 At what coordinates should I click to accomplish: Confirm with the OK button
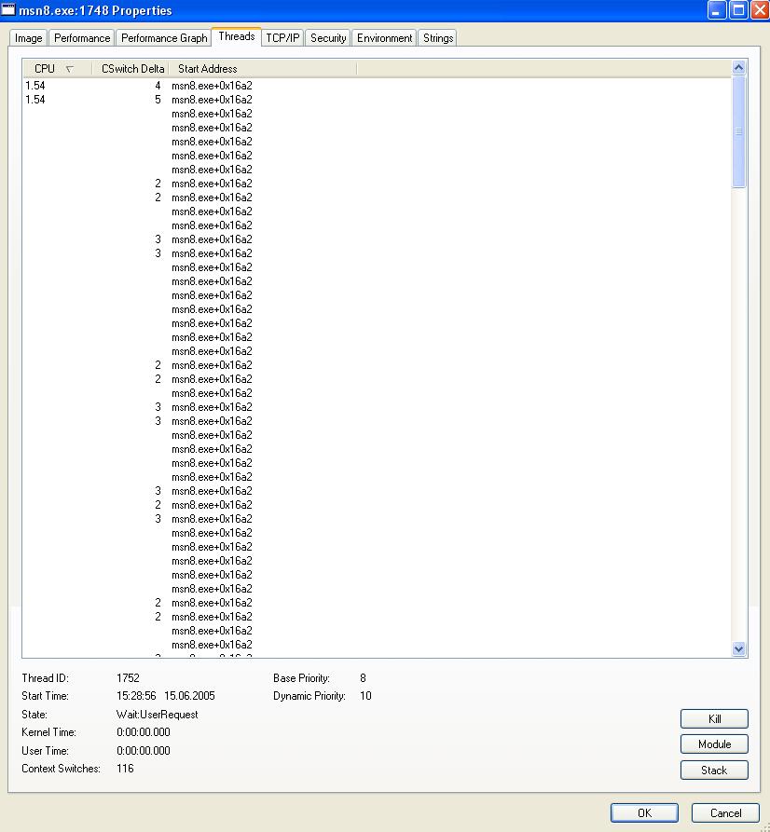[644, 812]
